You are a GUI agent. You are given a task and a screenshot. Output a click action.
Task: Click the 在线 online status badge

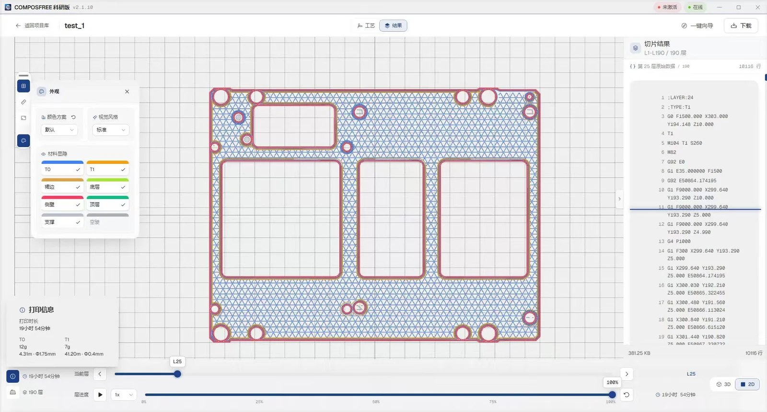coord(695,7)
